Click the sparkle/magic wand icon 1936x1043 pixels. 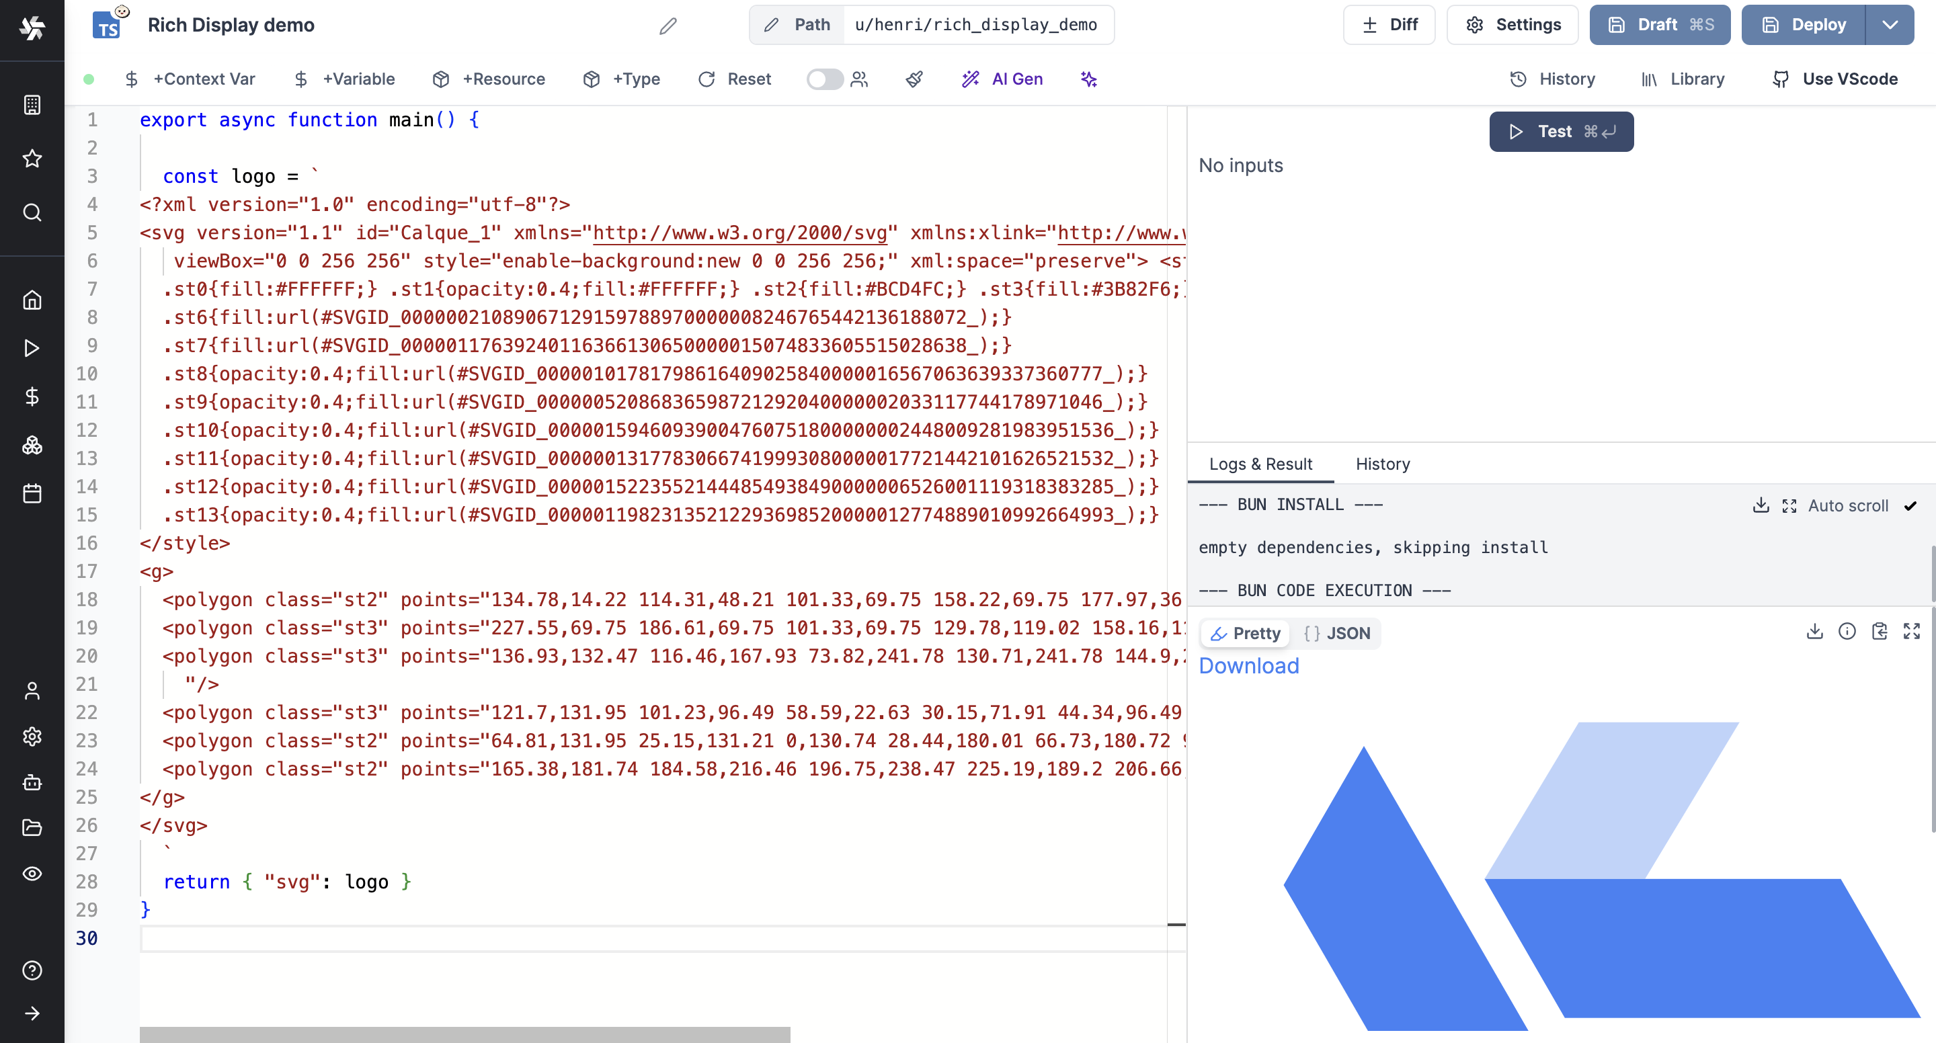point(1088,79)
